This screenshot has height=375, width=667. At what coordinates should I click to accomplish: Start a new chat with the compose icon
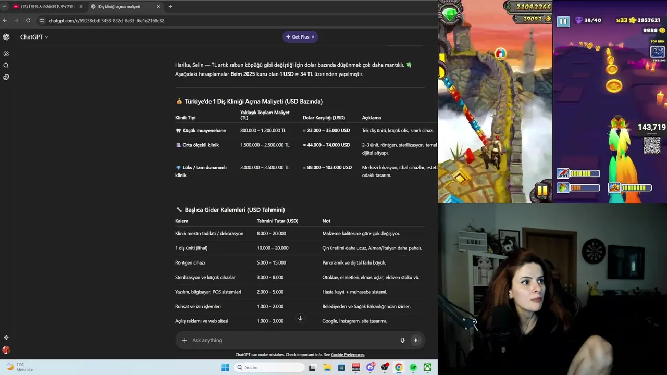tap(6, 54)
